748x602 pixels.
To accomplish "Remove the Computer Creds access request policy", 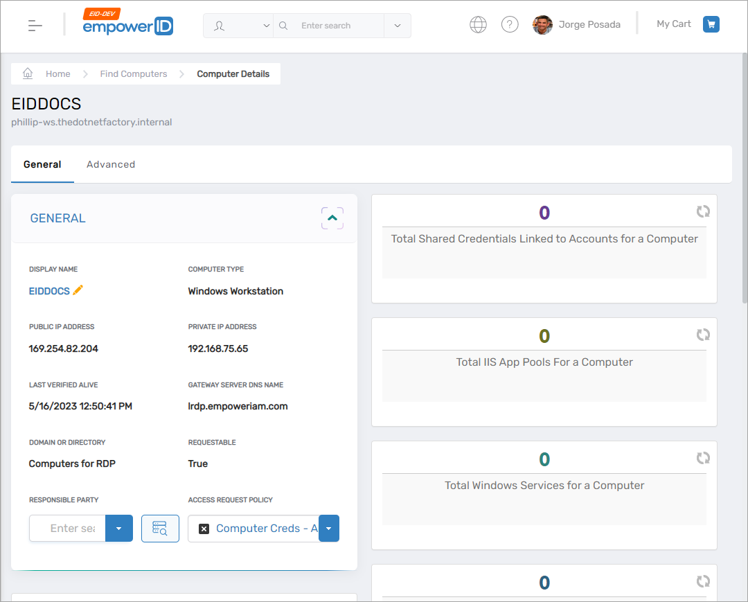I will point(204,529).
